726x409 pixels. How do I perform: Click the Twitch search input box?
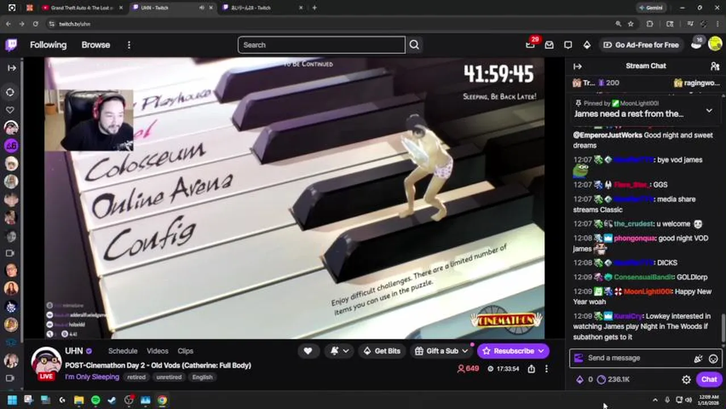click(322, 45)
